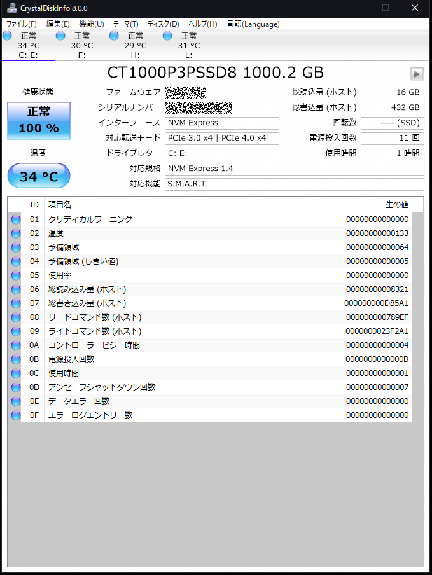Open the 機能(U) menu
This screenshot has height=575, width=432.
(x=92, y=24)
